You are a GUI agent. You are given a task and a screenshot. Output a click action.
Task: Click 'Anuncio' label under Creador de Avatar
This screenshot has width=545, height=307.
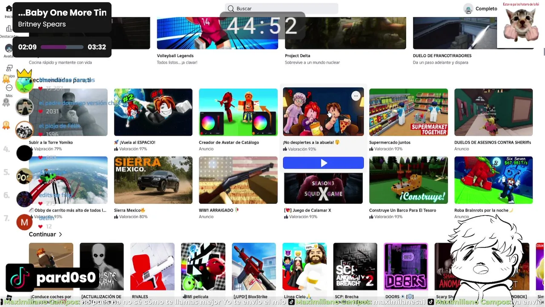(x=206, y=149)
